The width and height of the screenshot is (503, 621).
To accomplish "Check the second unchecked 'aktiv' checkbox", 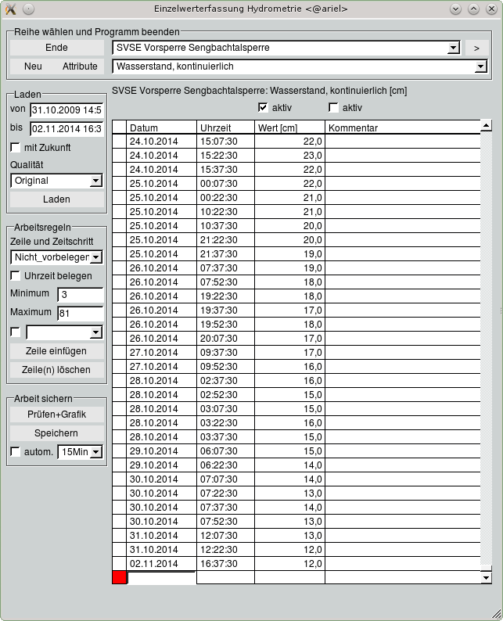I will pos(333,107).
